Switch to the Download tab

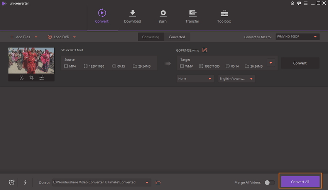pos(132,16)
